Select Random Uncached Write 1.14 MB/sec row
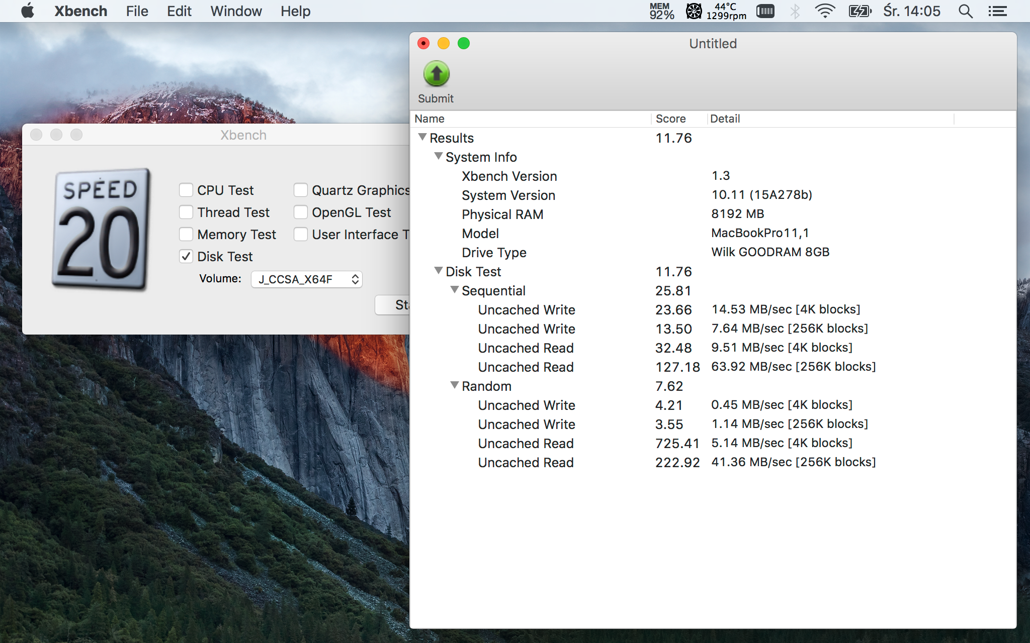The image size is (1030, 643). [x=713, y=424]
